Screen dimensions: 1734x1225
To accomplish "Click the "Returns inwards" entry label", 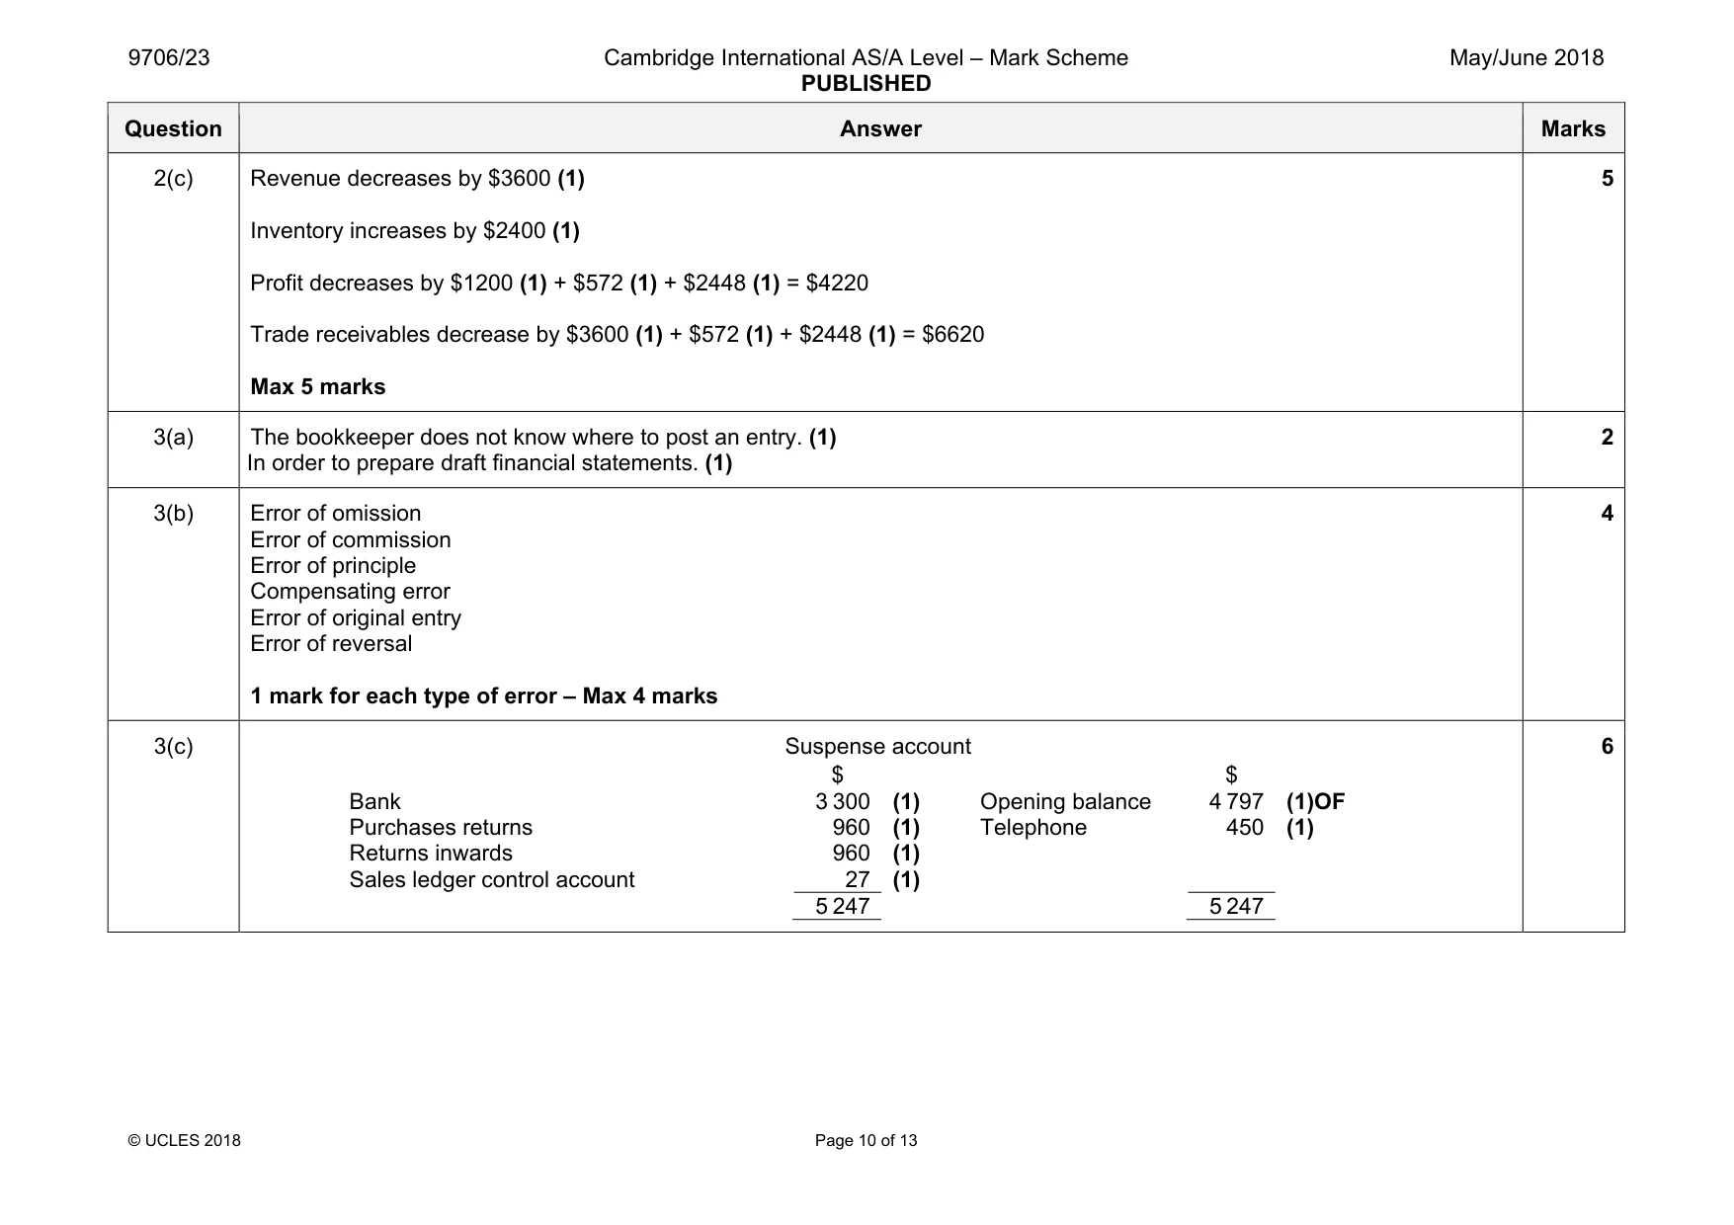I will coord(431,854).
